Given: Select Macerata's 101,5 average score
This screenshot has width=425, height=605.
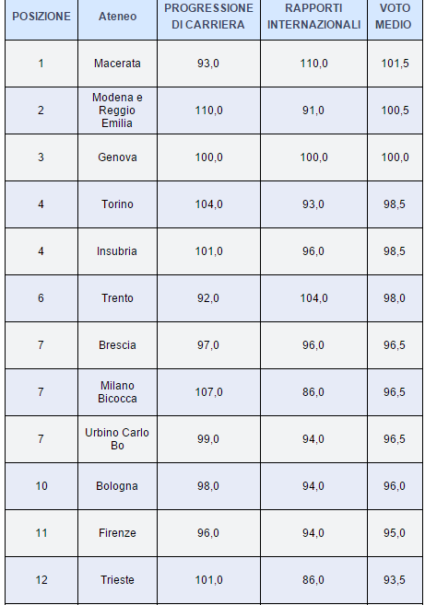Looking at the screenshot, I should click(395, 64).
